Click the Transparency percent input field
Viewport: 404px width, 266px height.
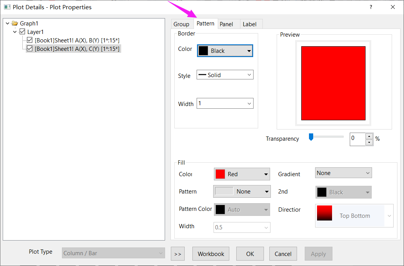pyautogui.click(x=357, y=139)
